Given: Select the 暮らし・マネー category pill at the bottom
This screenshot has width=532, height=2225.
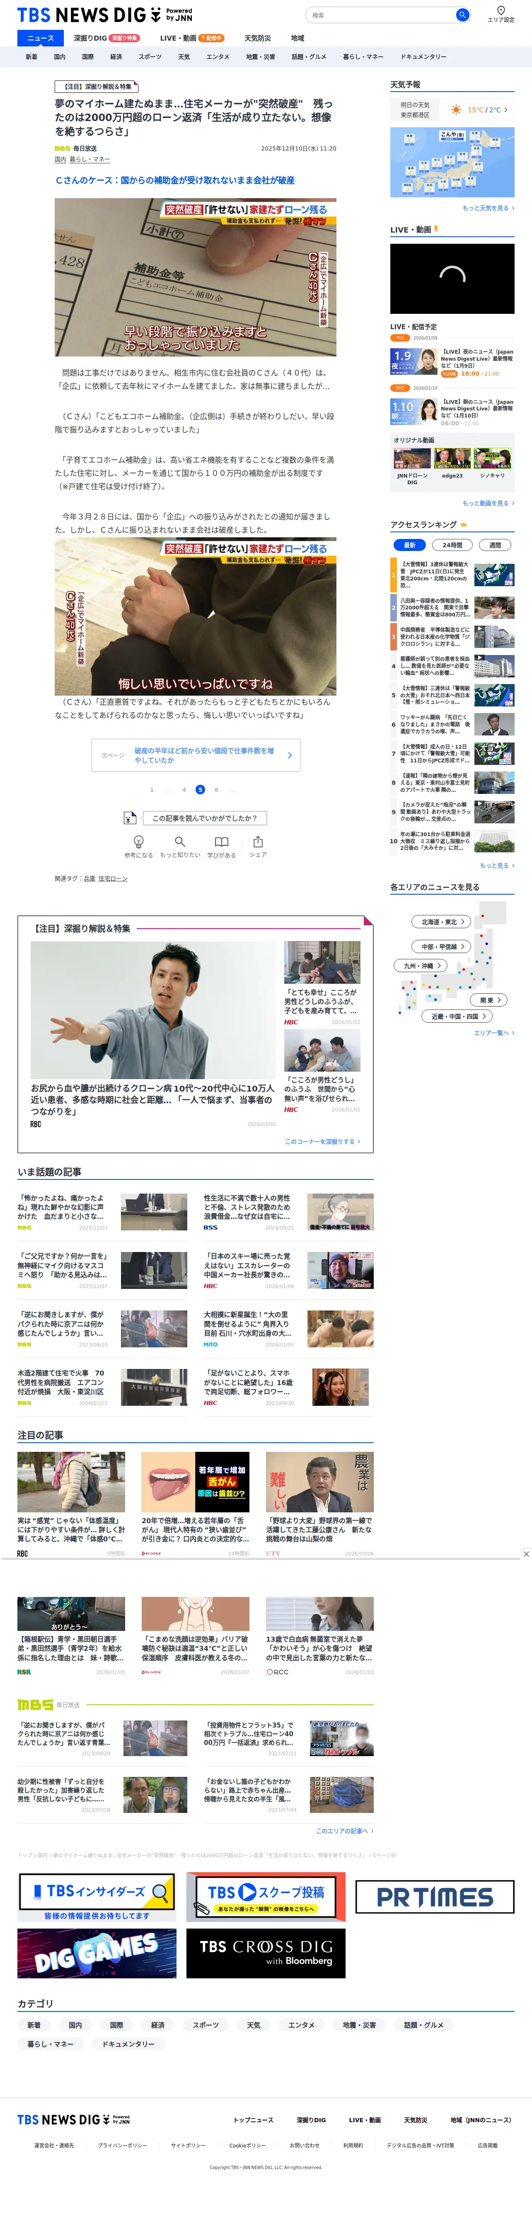Looking at the screenshot, I should (x=50, y=2045).
